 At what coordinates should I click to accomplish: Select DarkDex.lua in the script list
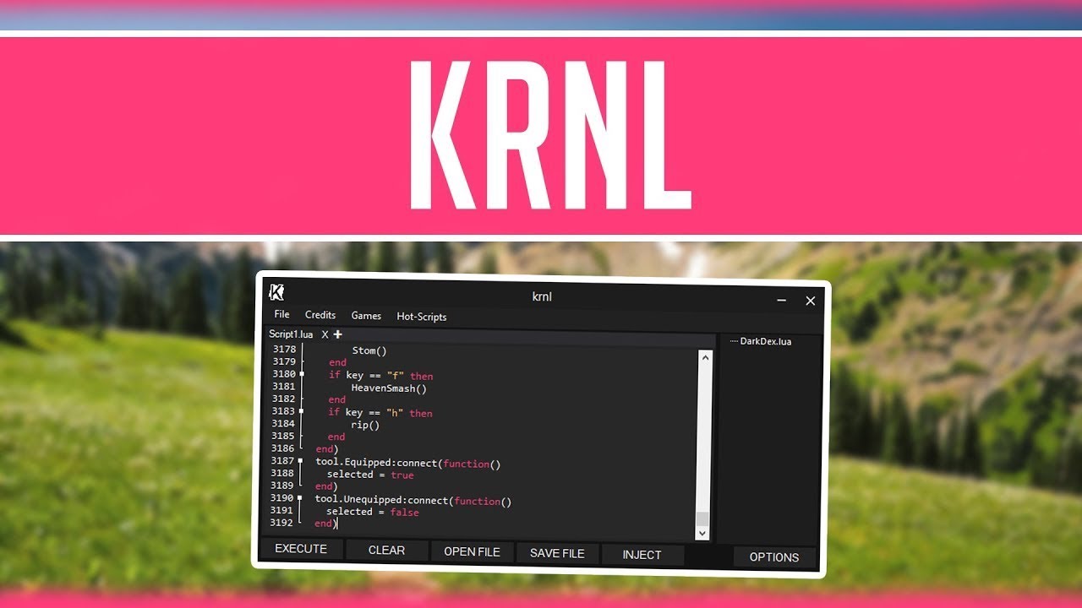[x=766, y=342]
